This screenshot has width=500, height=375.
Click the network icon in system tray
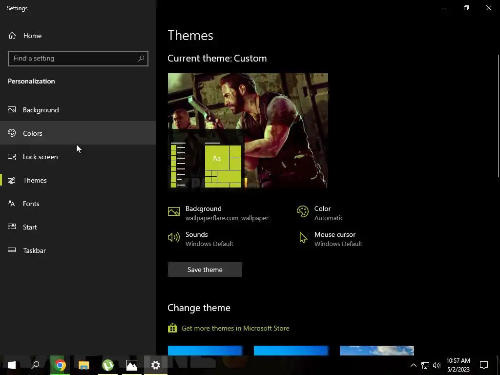(x=425, y=365)
